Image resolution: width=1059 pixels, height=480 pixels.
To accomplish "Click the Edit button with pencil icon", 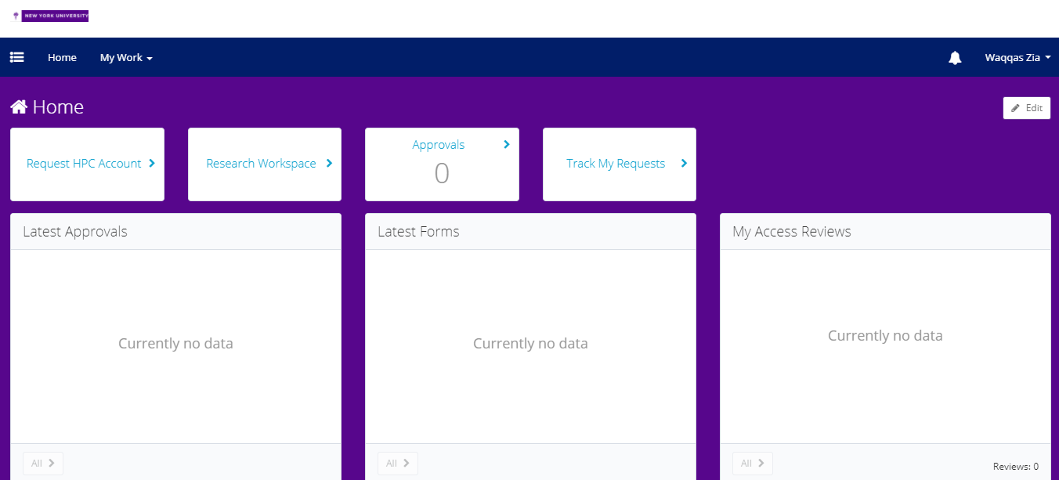I will (x=1026, y=108).
